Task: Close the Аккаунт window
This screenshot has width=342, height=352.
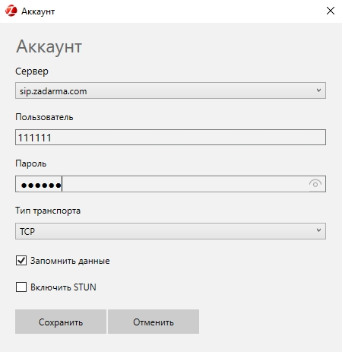Action: [331, 11]
